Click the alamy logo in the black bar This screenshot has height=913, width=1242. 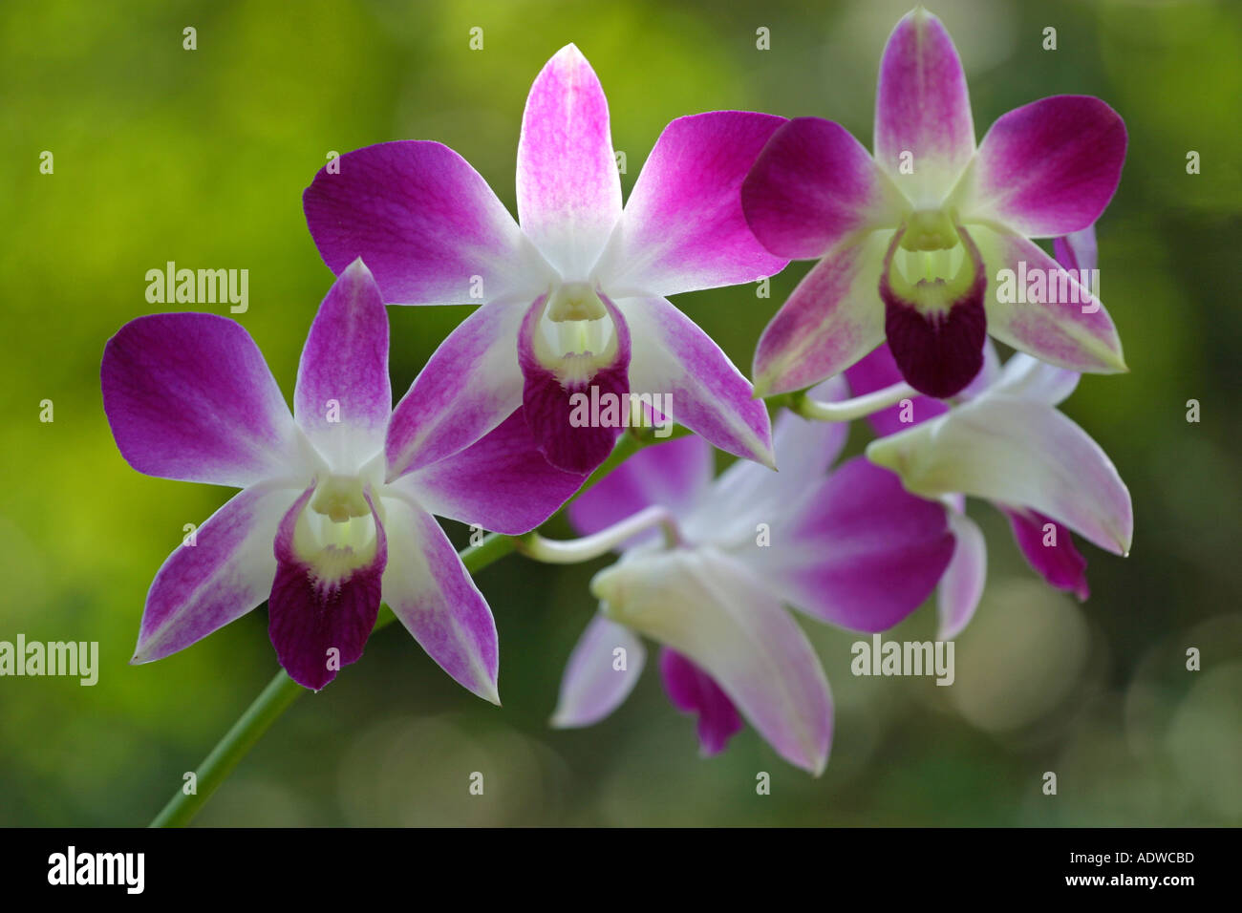point(96,870)
